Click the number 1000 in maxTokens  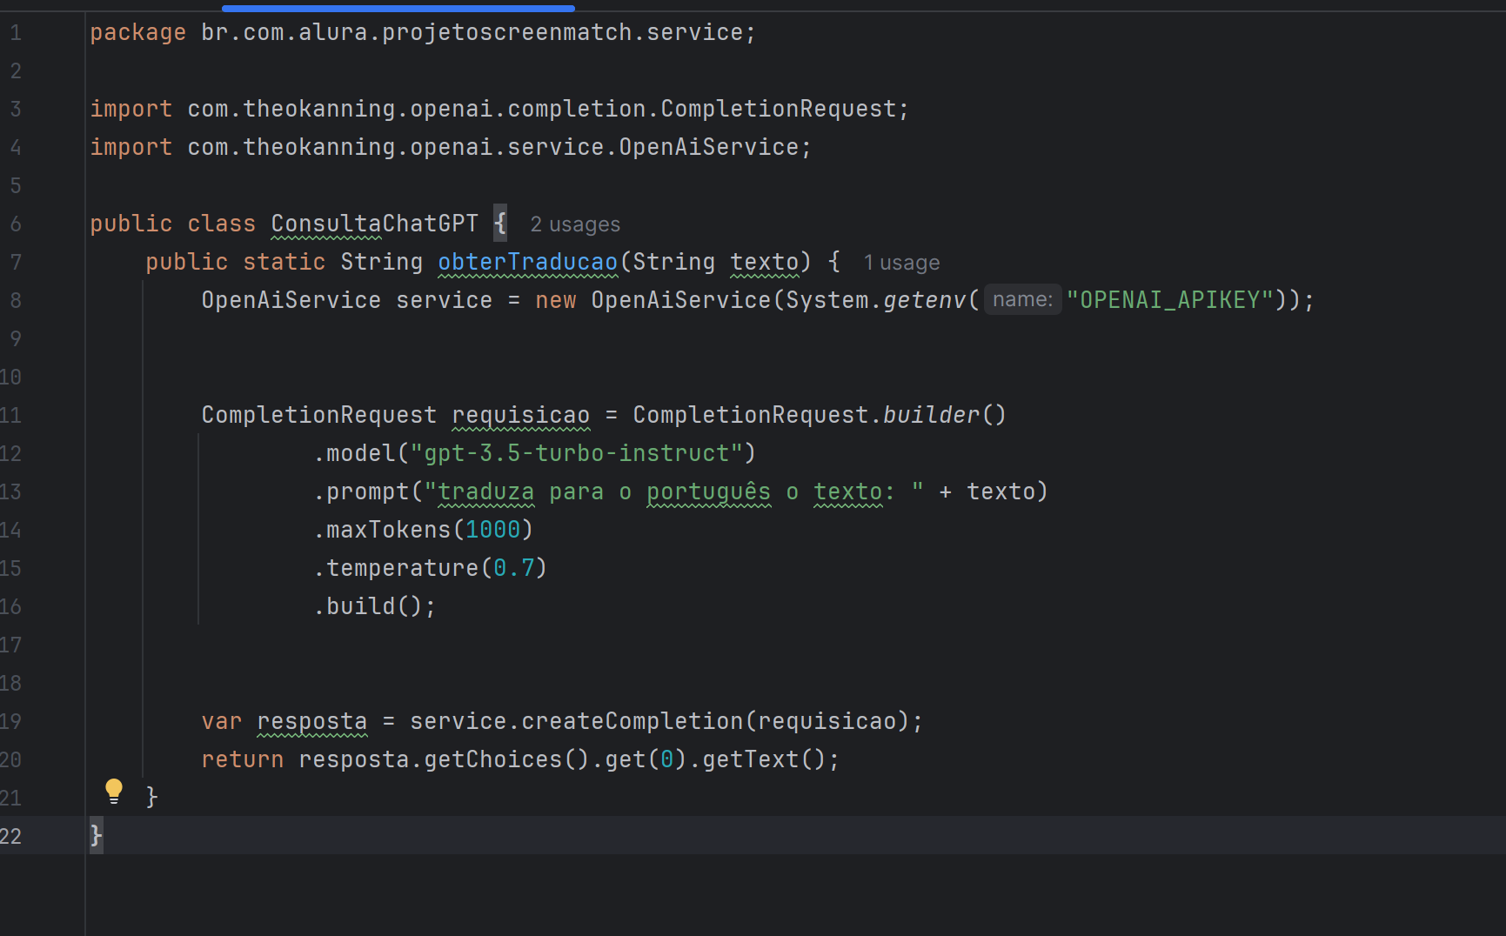[x=493, y=530]
